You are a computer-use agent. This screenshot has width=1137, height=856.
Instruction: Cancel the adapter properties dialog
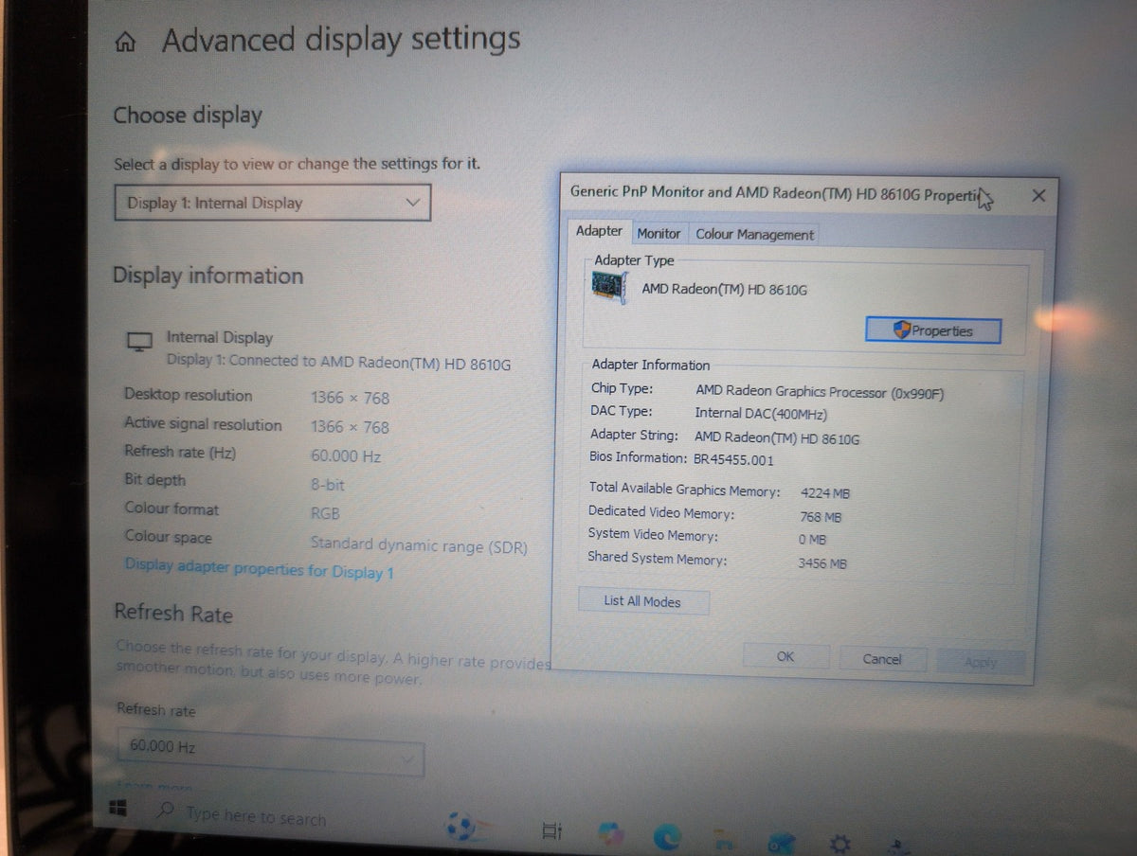click(x=882, y=659)
